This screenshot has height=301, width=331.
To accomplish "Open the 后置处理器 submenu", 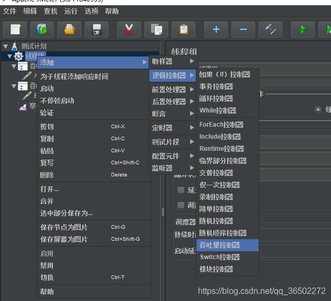I will pyautogui.click(x=173, y=102).
